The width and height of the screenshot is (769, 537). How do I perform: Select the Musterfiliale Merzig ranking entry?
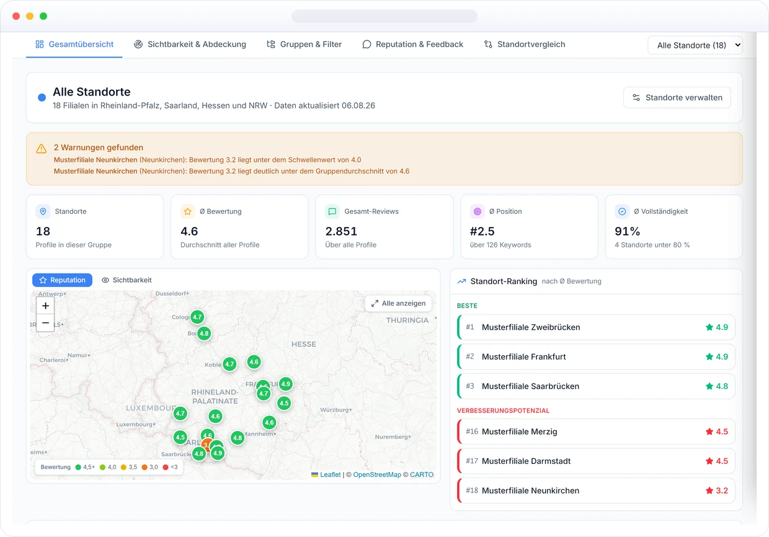coord(596,432)
